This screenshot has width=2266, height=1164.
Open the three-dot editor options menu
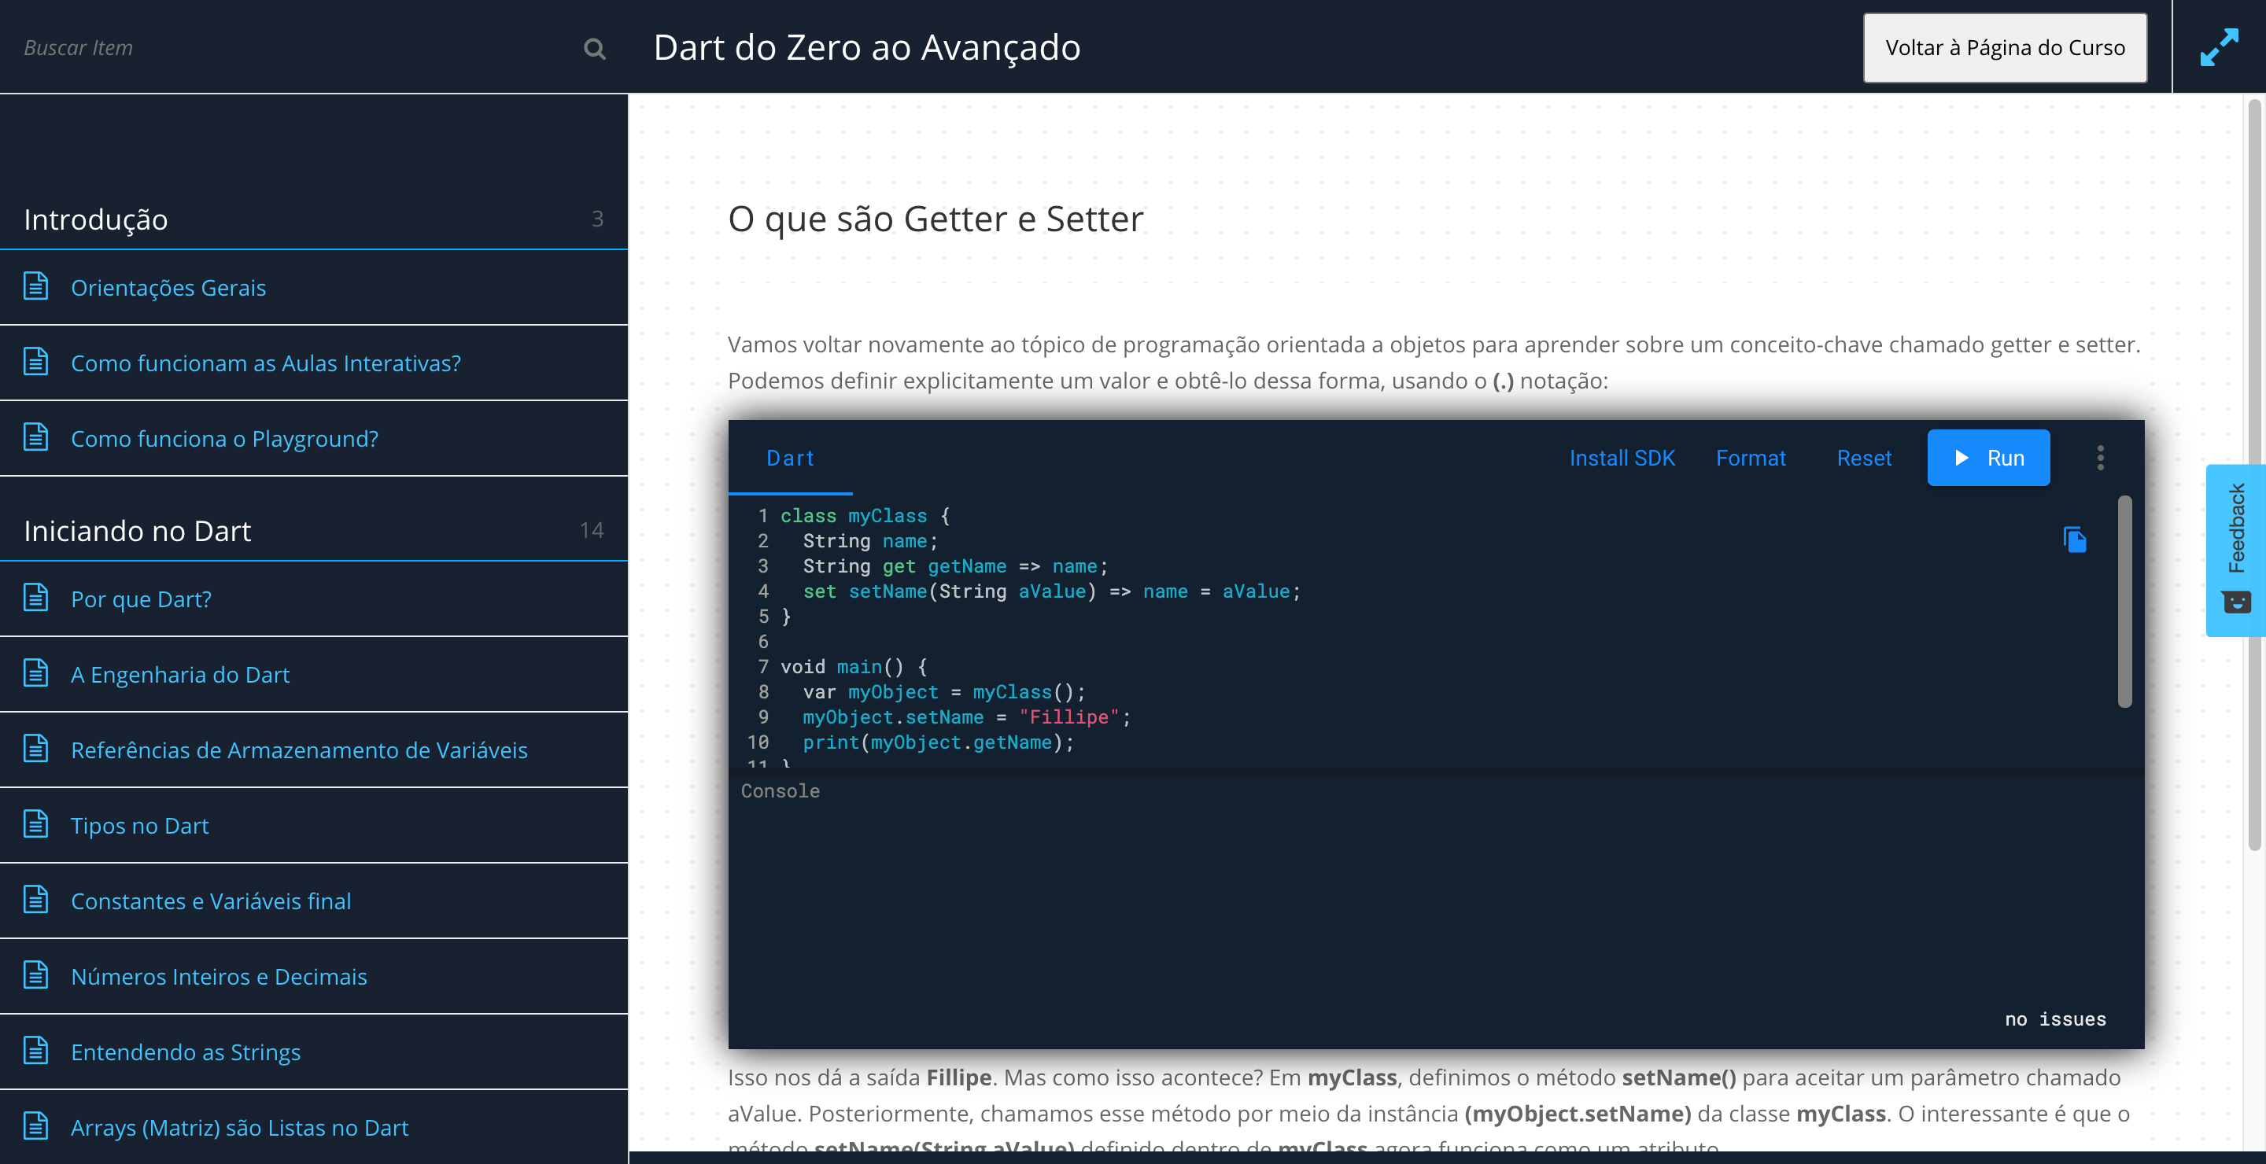(x=2100, y=457)
